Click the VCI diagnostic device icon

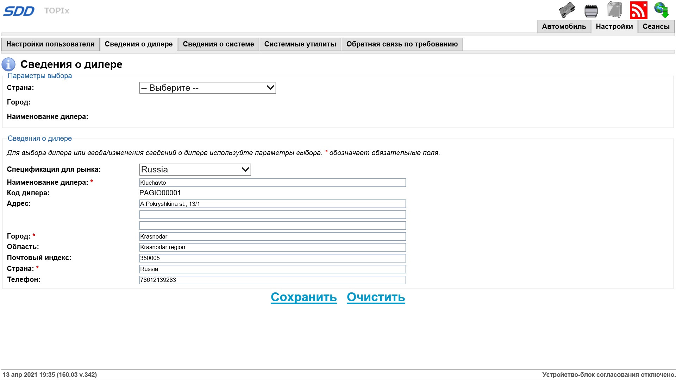[567, 10]
